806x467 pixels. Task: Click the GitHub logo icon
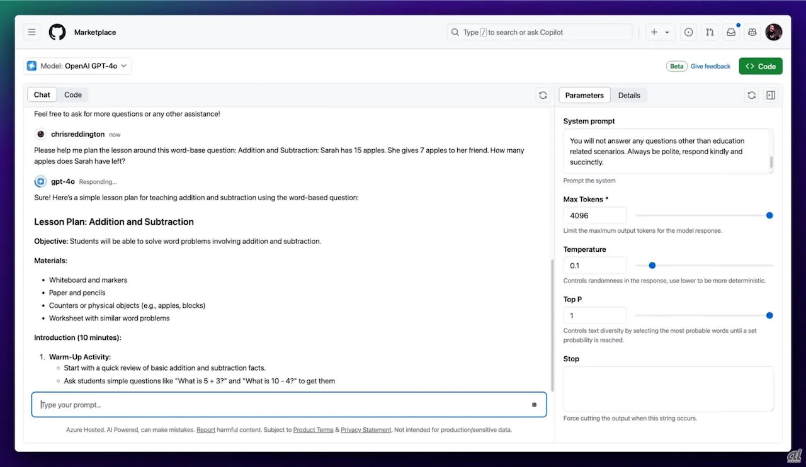point(57,32)
